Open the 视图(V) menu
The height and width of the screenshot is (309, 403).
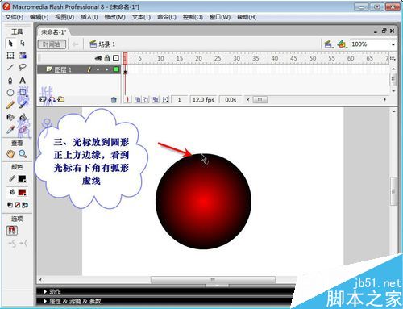click(64, 17)
